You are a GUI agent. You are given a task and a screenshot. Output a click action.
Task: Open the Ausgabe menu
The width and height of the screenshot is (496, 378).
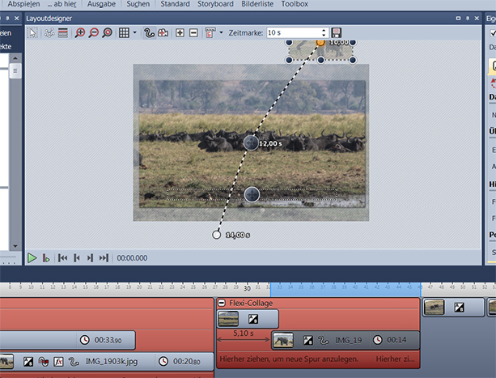(101, 4)
